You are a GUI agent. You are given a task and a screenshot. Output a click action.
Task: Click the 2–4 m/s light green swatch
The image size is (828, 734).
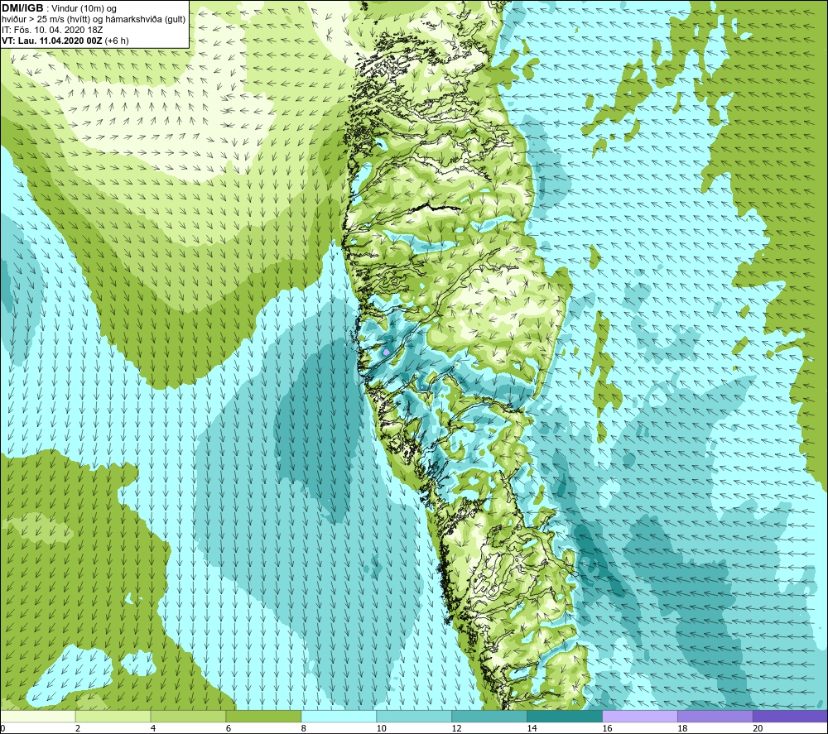click(x=113, y=716)
